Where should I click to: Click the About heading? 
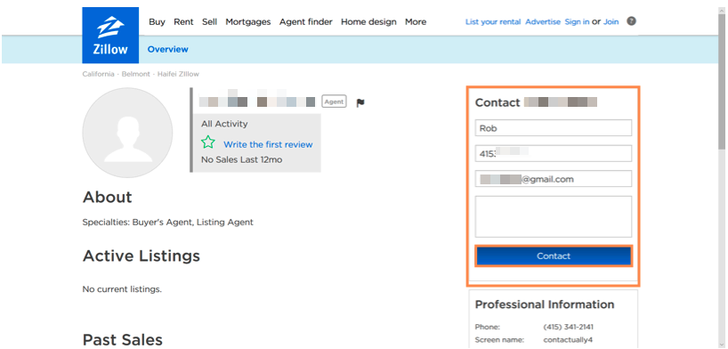point(108,197)
